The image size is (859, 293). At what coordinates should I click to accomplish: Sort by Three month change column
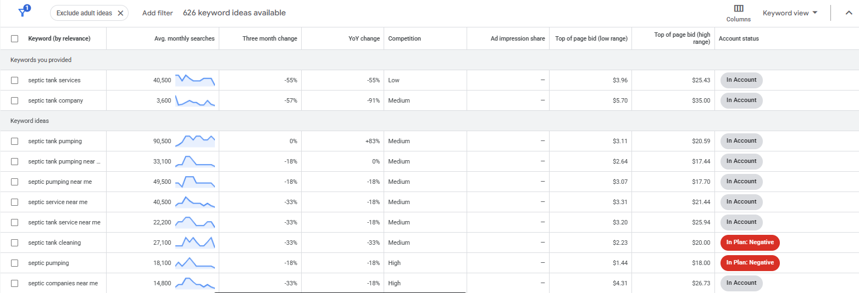coord(269,39)
